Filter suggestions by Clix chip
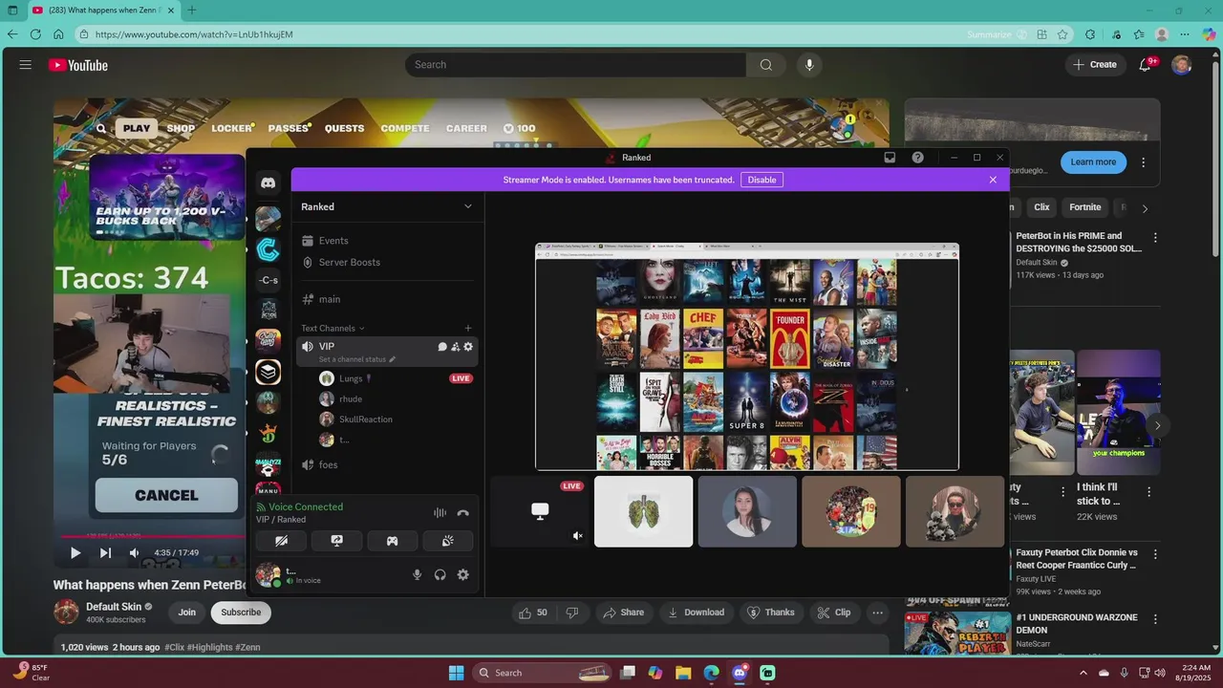This screenshot has width=1223, height=688. click(1041, 207)
